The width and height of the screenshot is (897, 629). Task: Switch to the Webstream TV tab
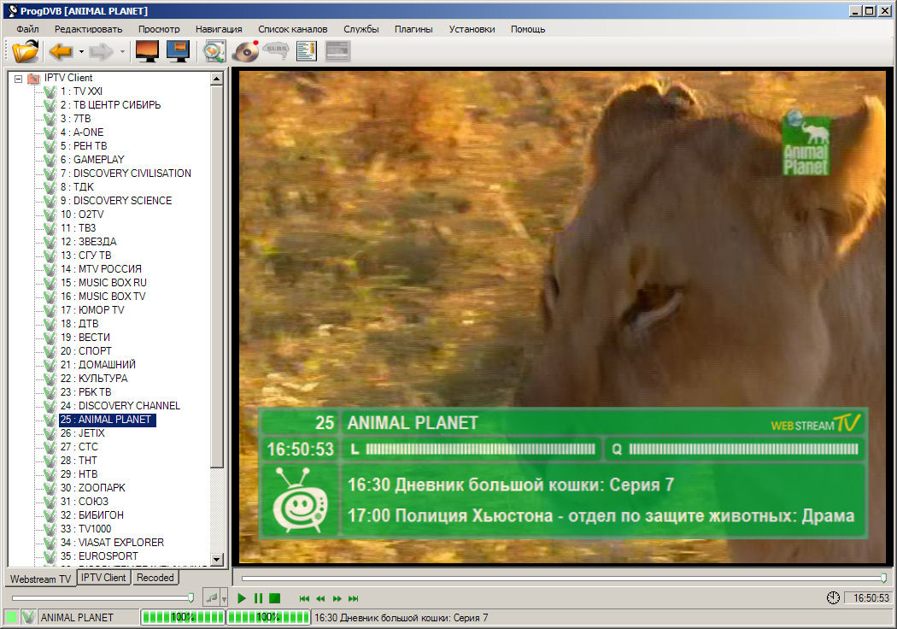pyautogui.click(x=40, y=579)
